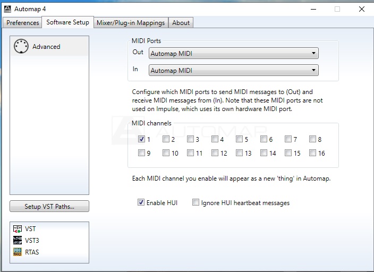
Task: Open the Mixer/Plug-in Mappings tab
Action: [131, 23]
